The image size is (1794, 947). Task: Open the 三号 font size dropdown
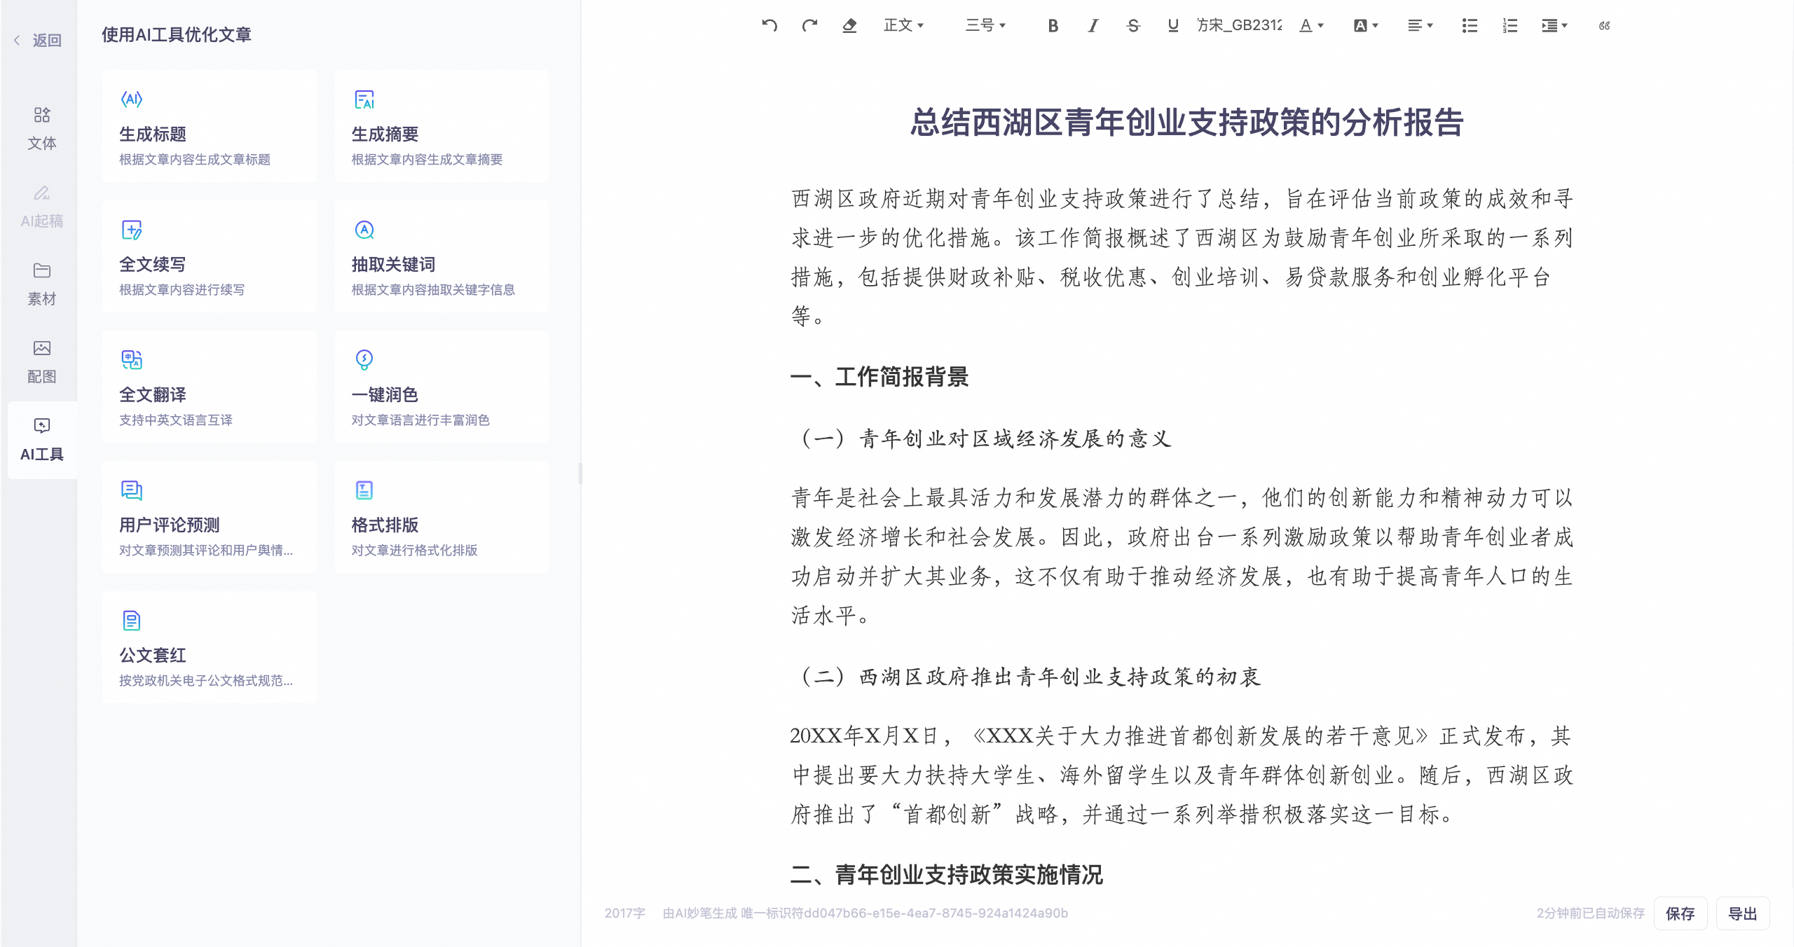985,26
